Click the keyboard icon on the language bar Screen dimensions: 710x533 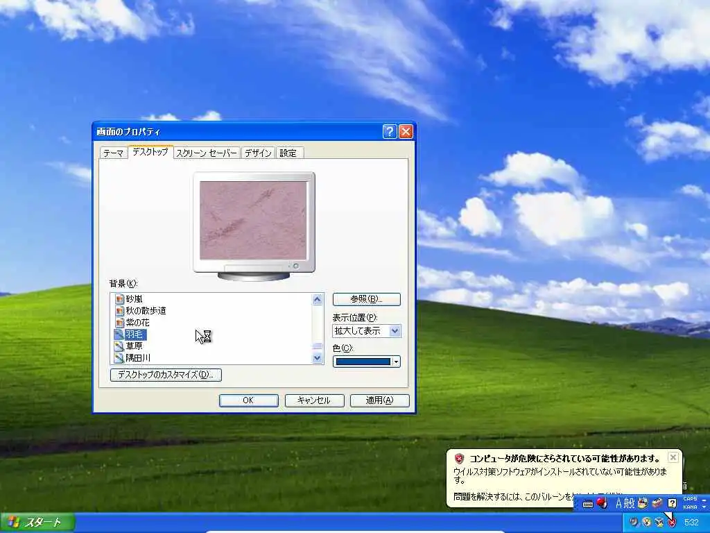tap(587, 504)
